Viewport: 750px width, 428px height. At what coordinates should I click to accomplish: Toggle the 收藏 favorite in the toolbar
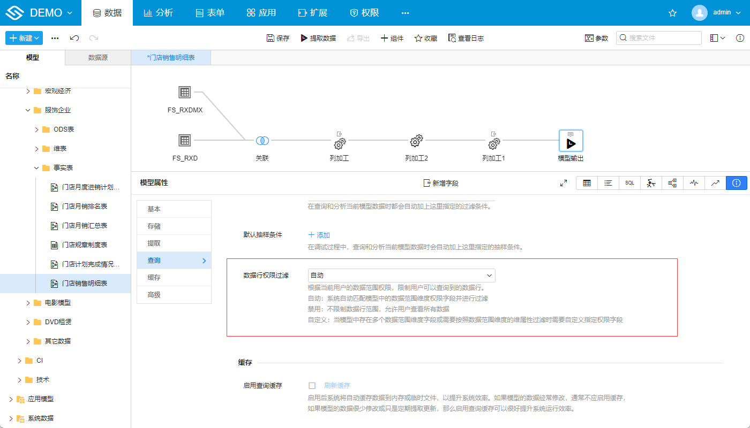[x=425, y=38]
